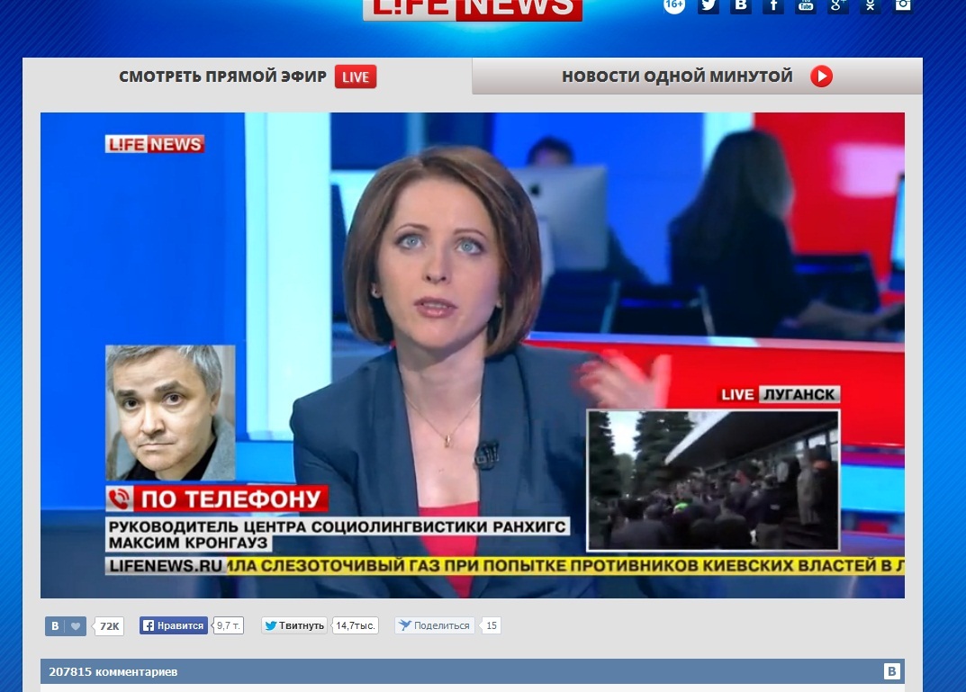The image size is (966, 692).
Task: Click the 9,7 т. Facebook like count
Action: [x=228, y=625]
